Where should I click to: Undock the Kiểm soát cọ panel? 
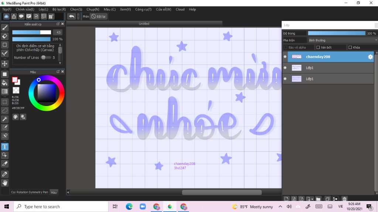click(58, 24)
